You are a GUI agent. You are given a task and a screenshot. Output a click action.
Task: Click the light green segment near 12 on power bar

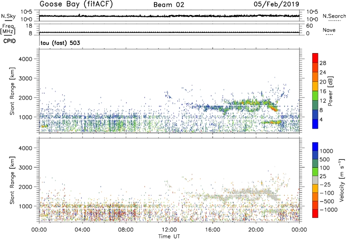coord(315,96)
